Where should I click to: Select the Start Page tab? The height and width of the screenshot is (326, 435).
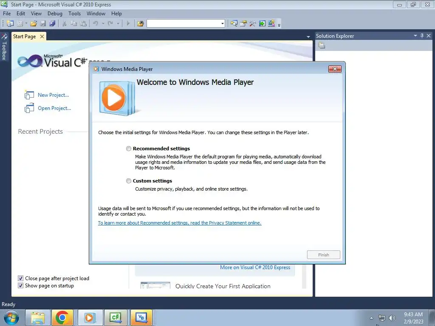(x=24, y=37)
